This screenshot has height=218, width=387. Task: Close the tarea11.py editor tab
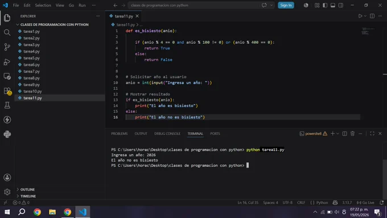click(137, 16)
